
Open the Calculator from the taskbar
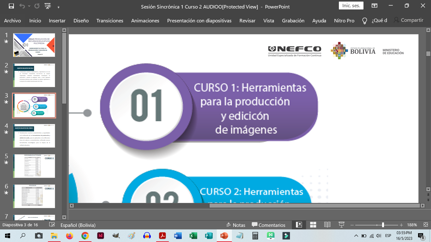255,236
